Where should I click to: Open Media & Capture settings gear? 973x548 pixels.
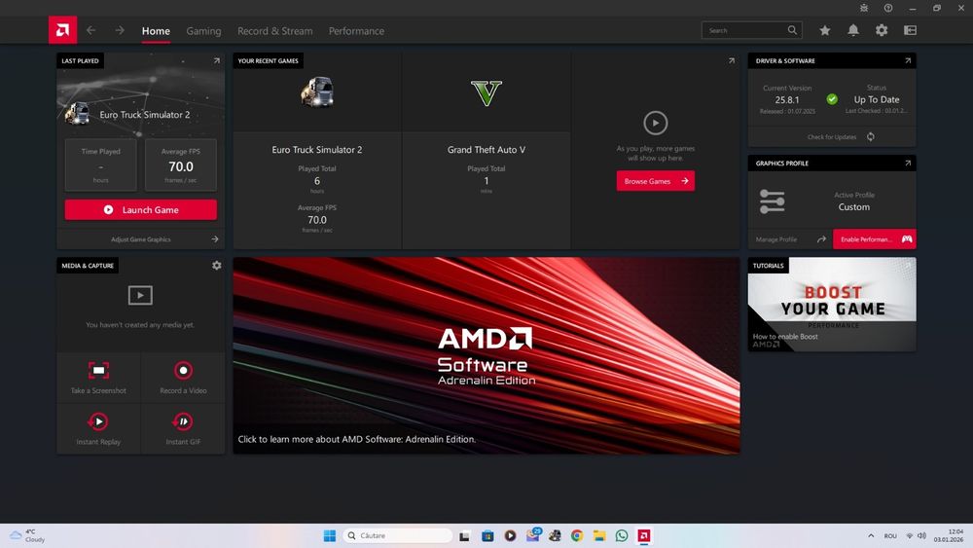coord(217,266)
